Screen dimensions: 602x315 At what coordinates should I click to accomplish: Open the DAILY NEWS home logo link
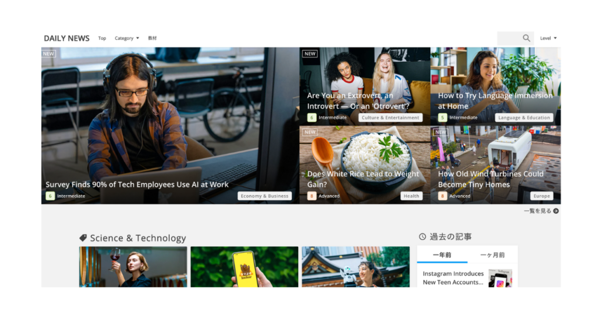pos(66,38)
